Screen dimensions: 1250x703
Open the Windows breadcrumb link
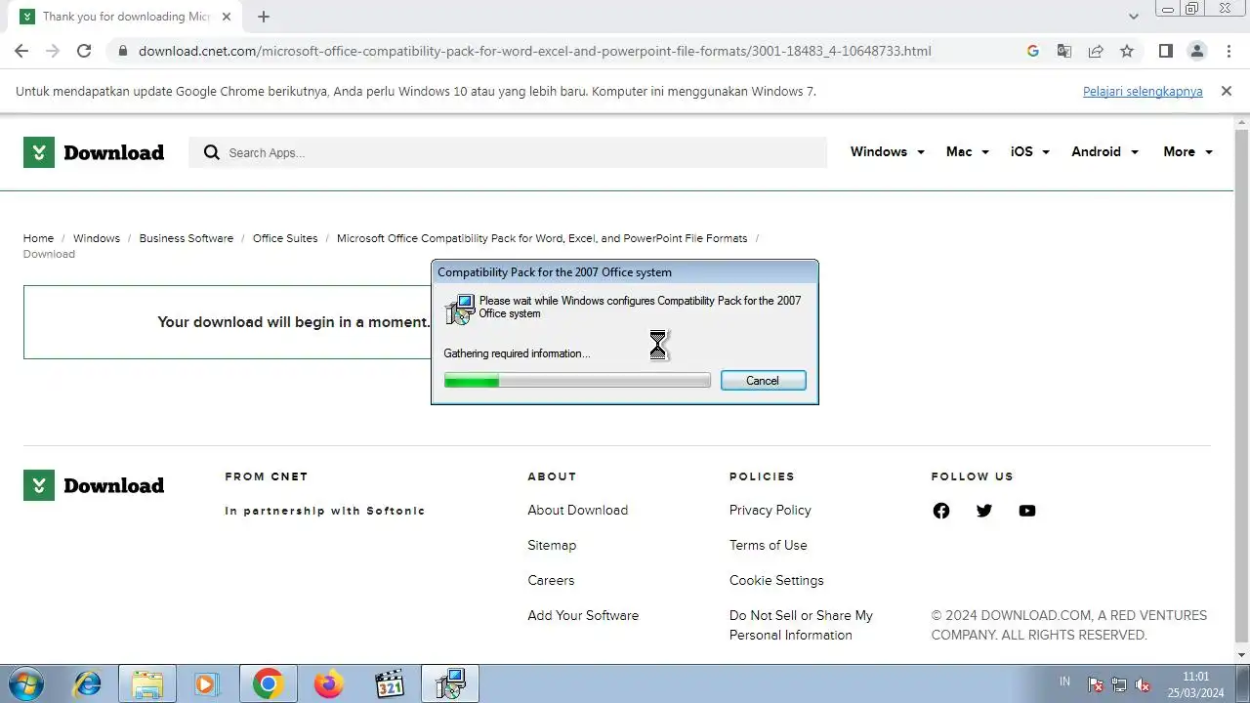pyautogui.click(x=97, y=238)
